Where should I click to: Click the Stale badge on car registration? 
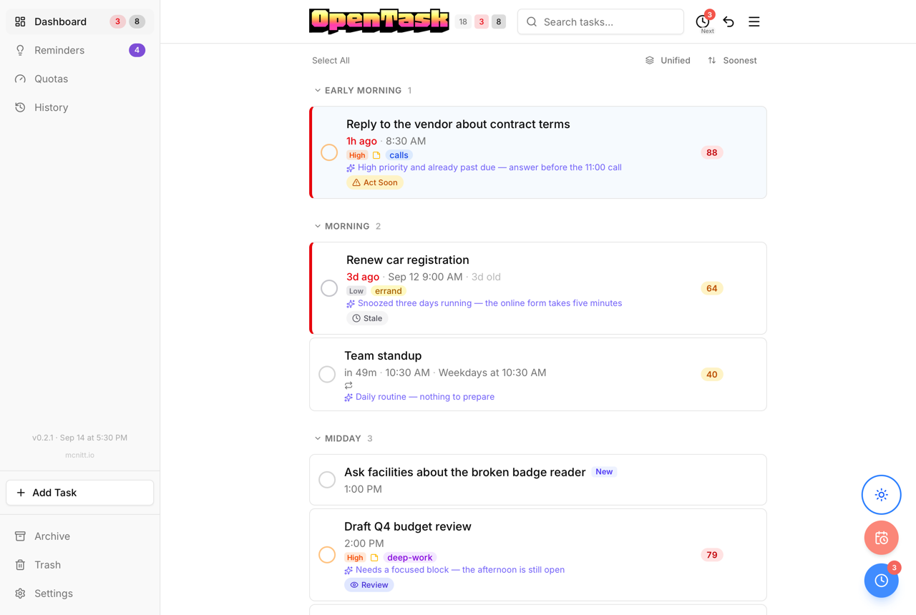click(367, 319)
